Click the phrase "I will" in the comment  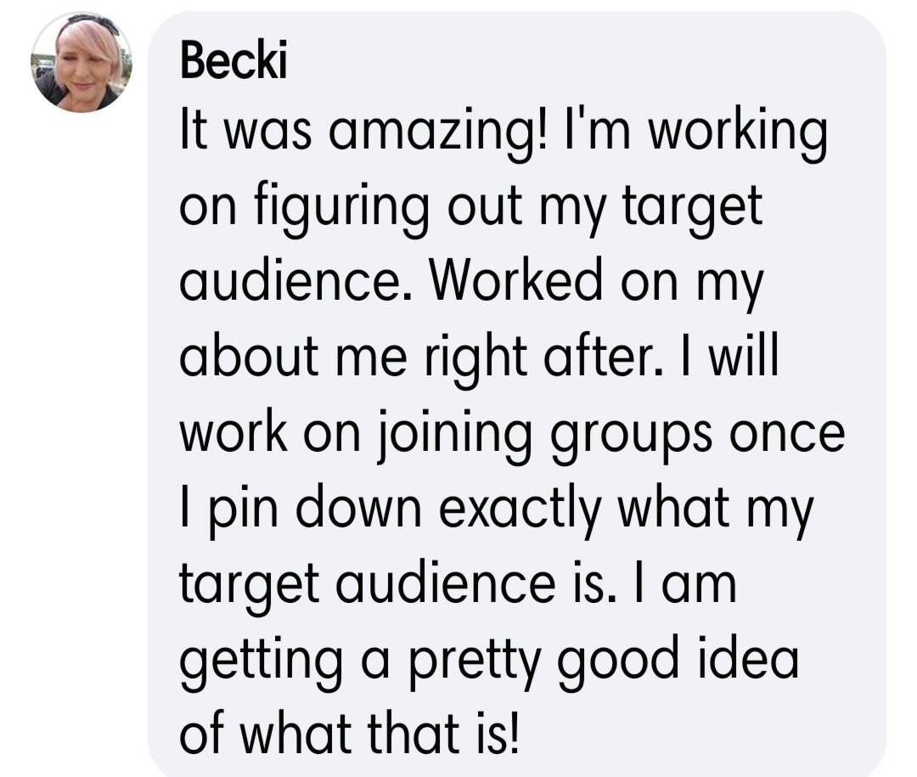[x=732, y=357]
